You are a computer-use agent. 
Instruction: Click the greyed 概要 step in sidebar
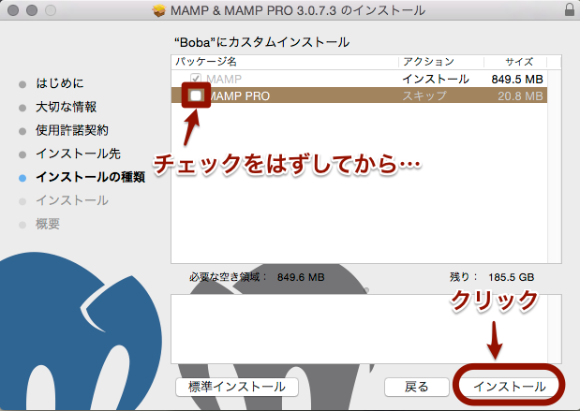coord(48,224)
